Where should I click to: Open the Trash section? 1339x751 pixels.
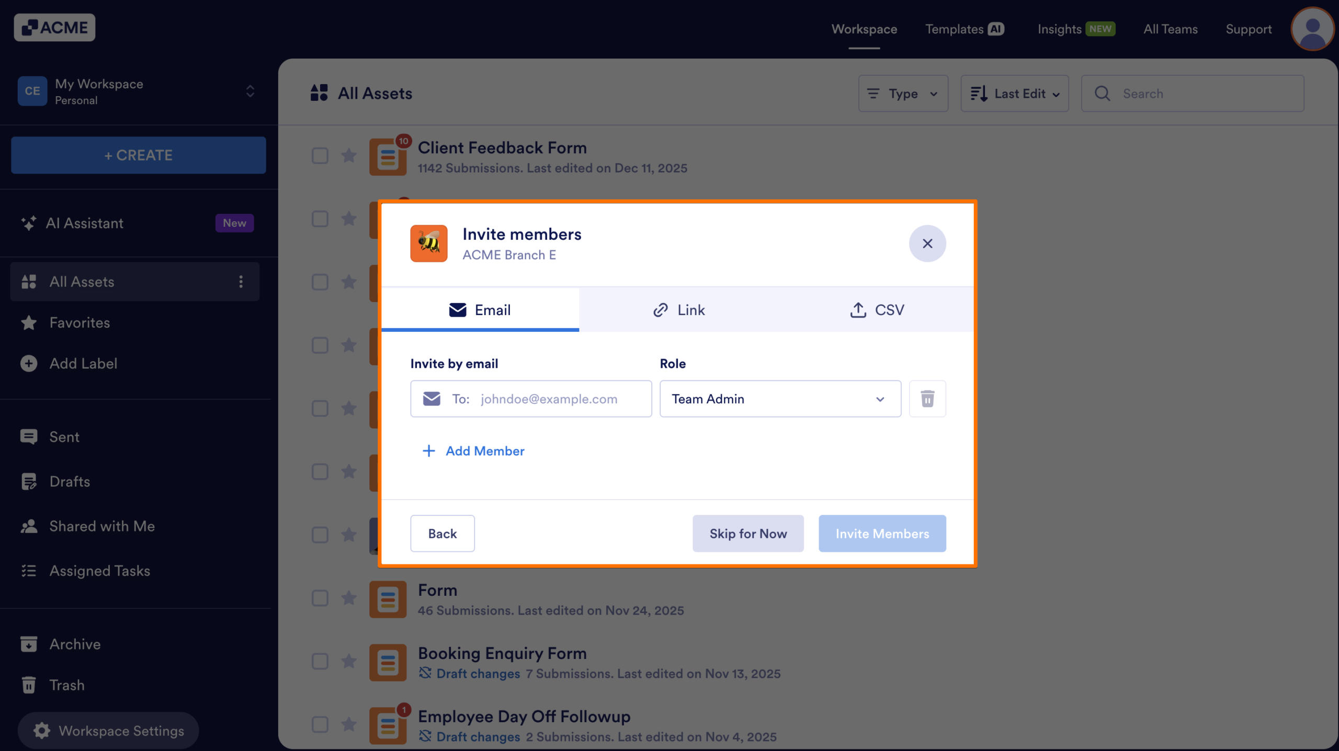(66, 685)
